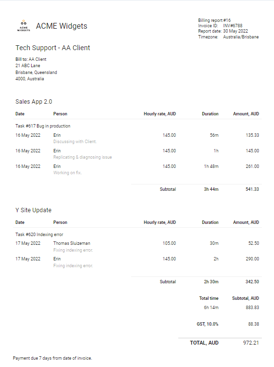Select the 2h 30m subtotal duration

coord(211,282)
